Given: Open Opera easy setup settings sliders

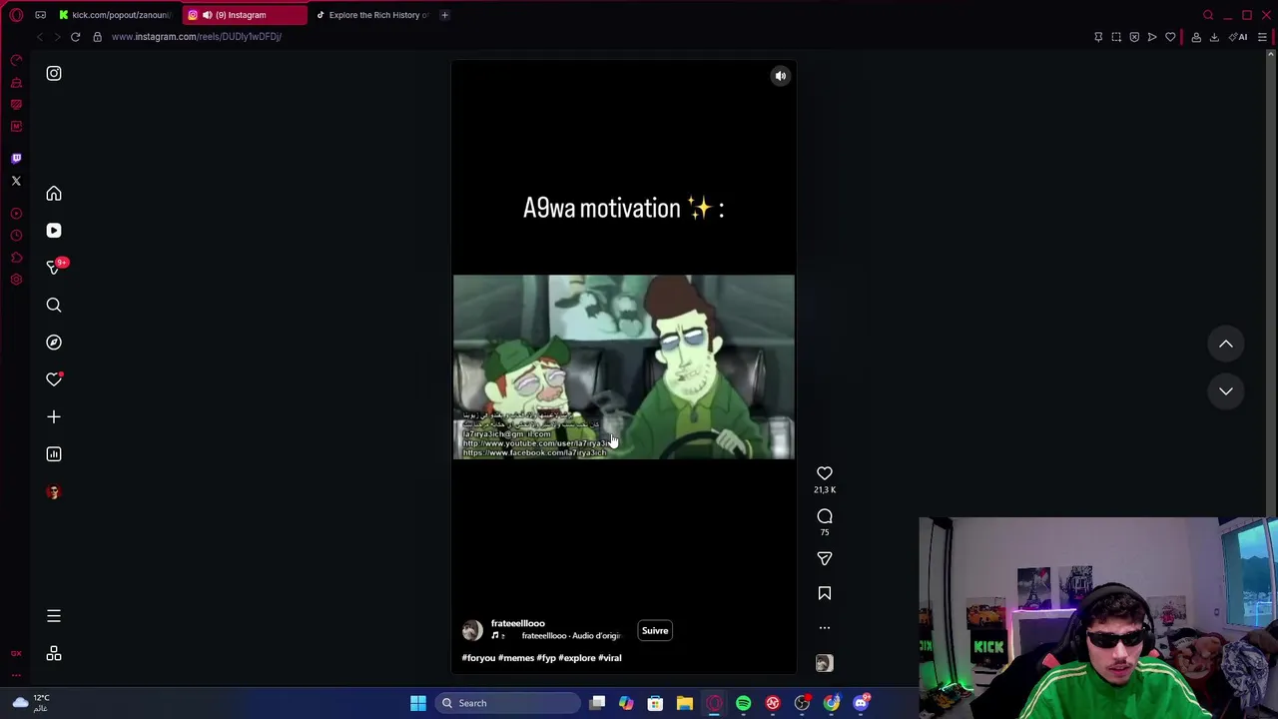Looking at the screenshot, I should (1262, 37).
